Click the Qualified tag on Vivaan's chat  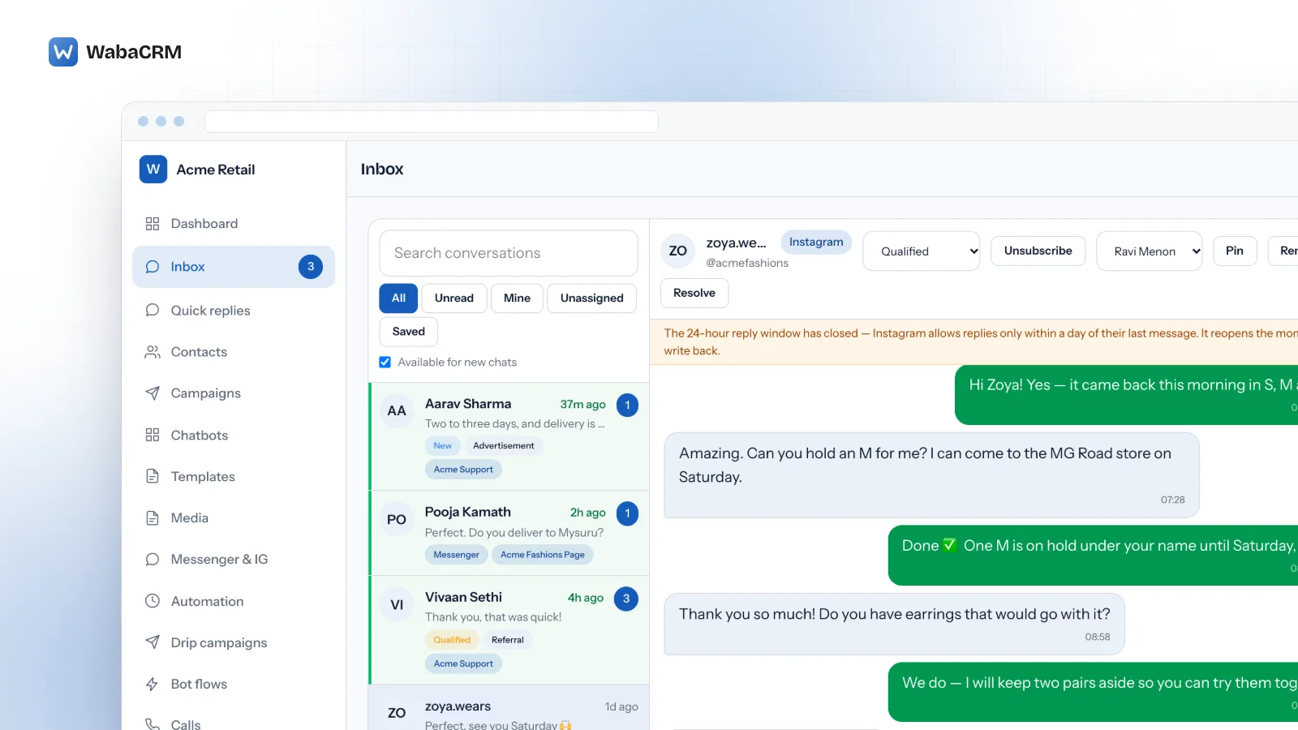point(452,640)
